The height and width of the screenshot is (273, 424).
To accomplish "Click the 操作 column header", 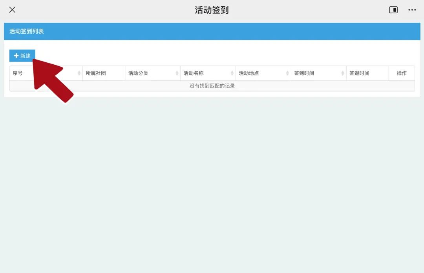I will coord(402,73).
